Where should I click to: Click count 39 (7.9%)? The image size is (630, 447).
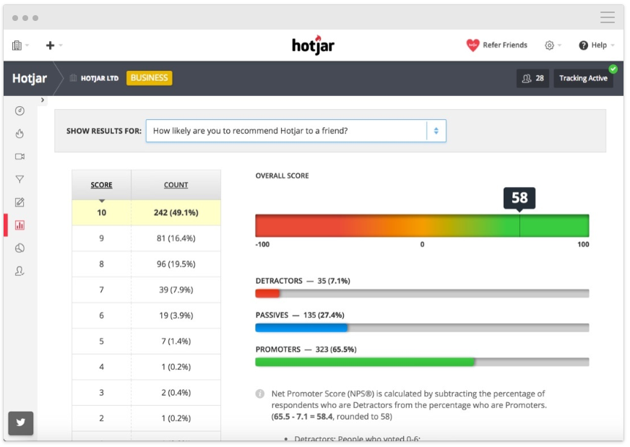176,290
